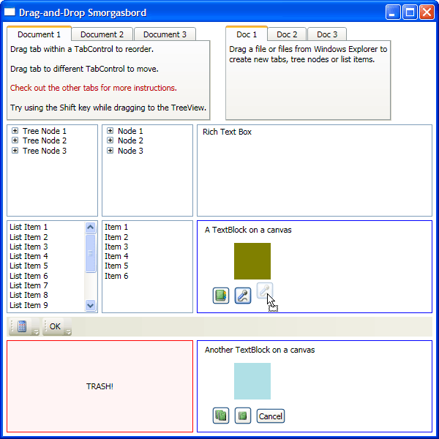
Task: Click the OK toolbar button
Action: click(55, 326)
